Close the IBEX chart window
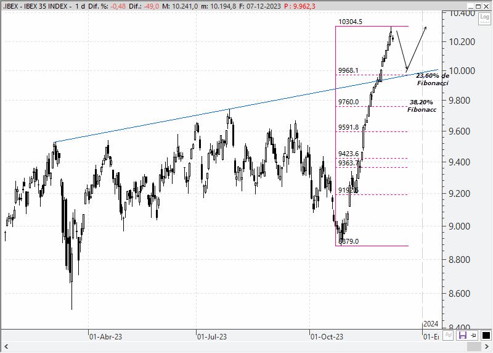493x353 pixels. pos(486,6)
